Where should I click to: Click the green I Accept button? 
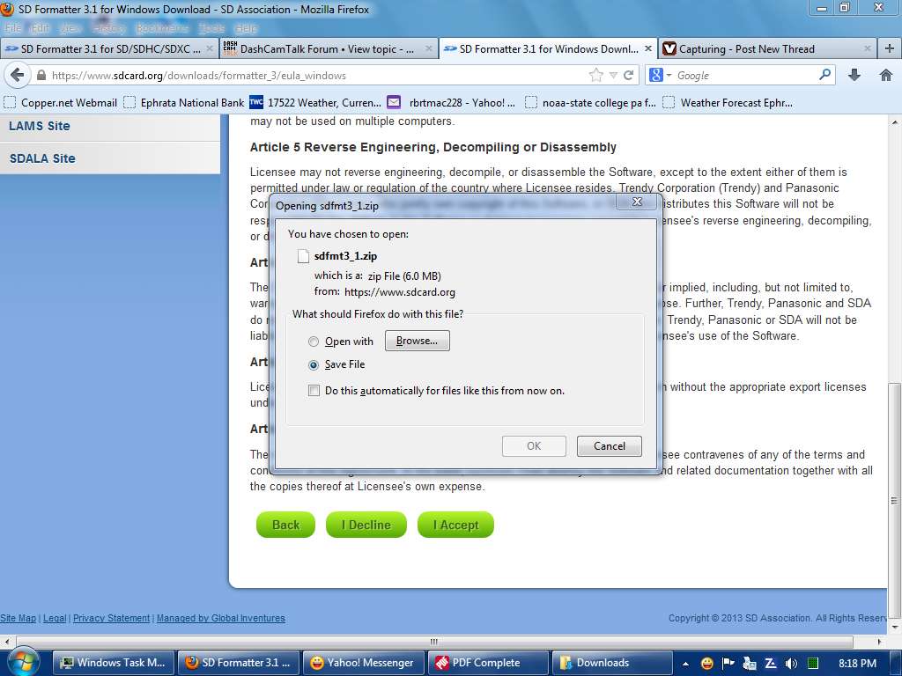pos(455,525)
